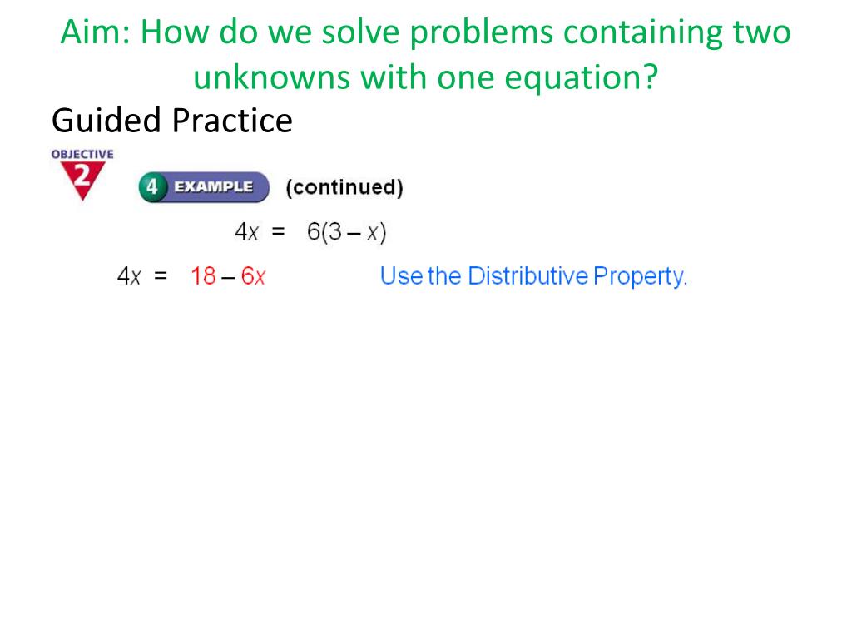Click the 4x term in second equation

coord(129,276)
